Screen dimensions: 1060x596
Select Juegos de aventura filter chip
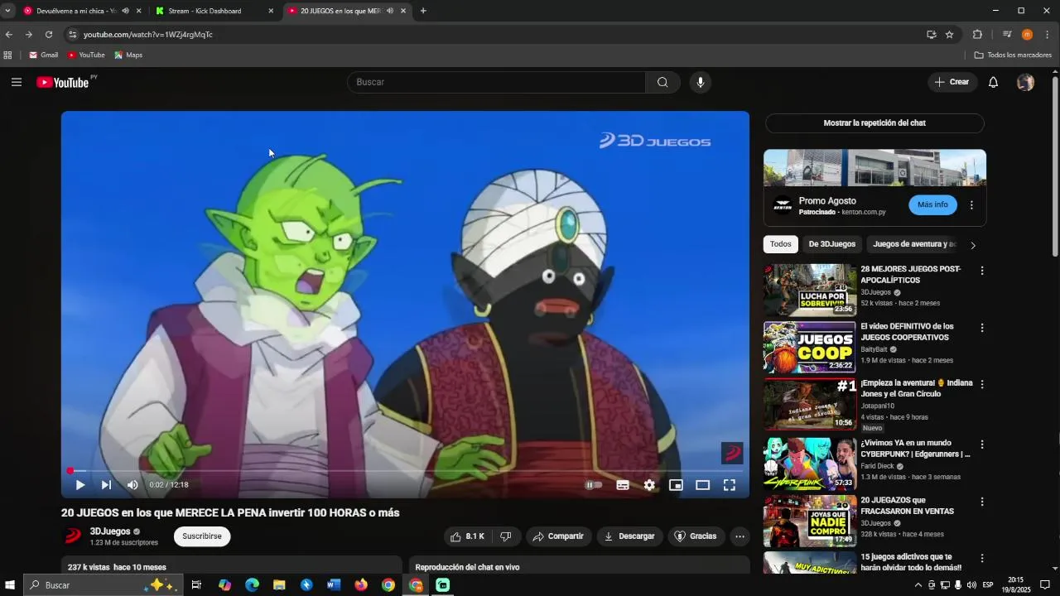[x=914, y=244]
